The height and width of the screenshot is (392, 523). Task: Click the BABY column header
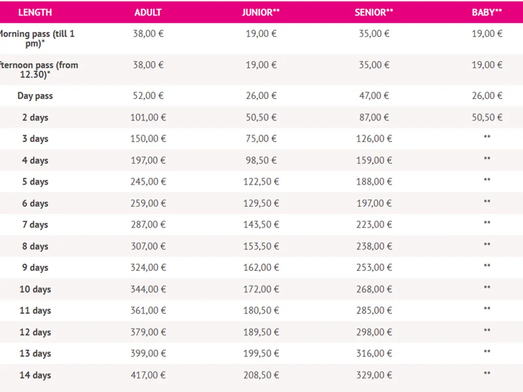click(x=487, y=13)
